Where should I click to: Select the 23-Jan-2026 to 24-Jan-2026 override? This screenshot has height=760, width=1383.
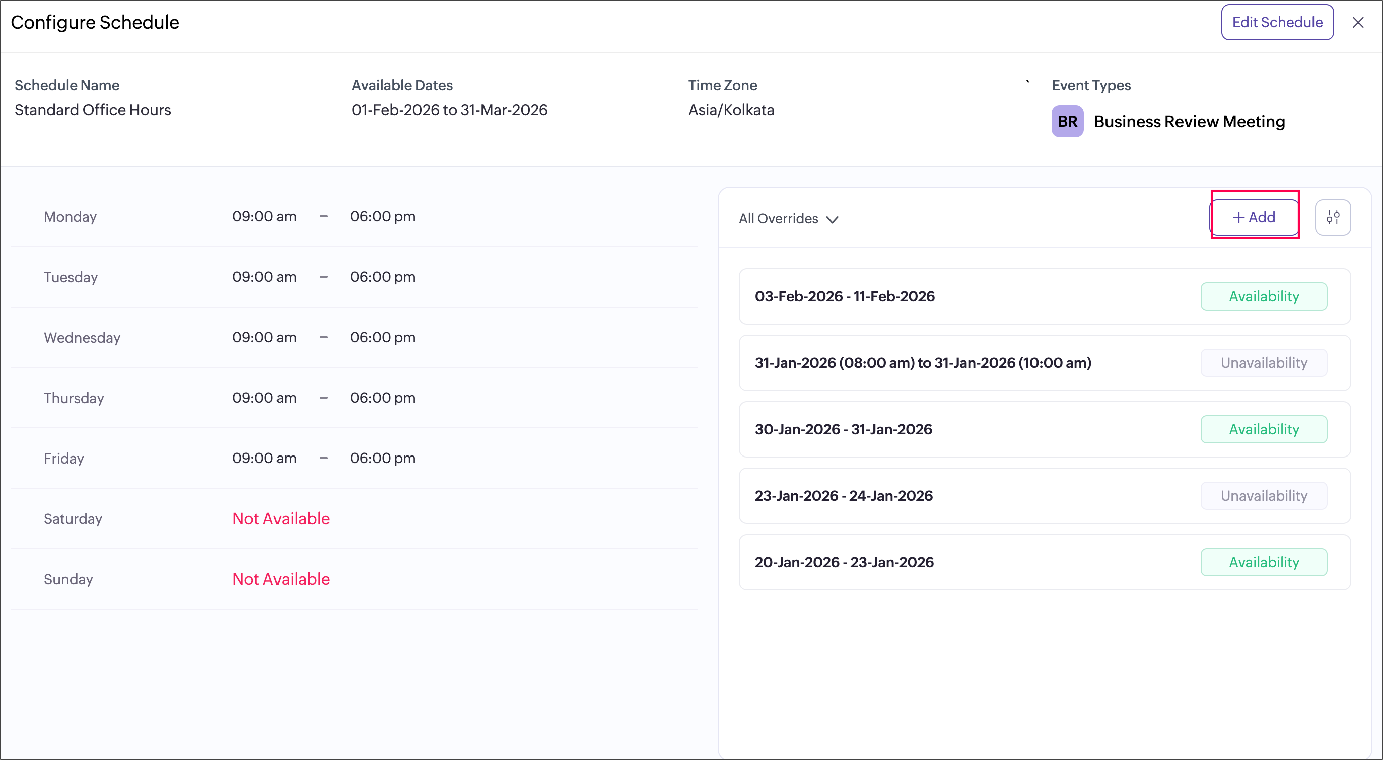coord(843,496)
